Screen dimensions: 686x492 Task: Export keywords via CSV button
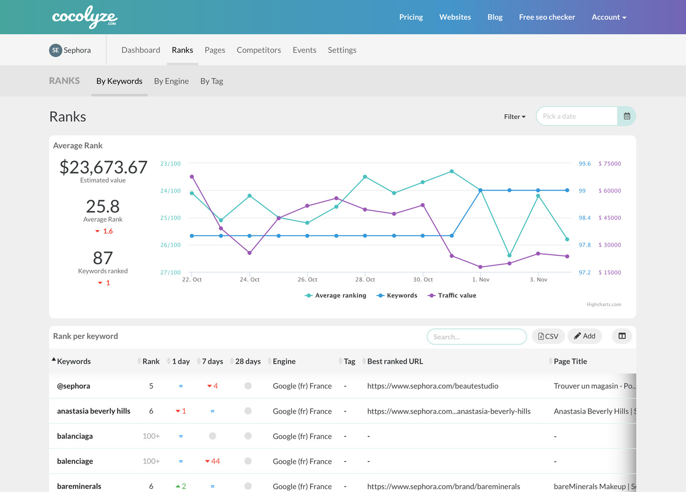tap(548, 336)
